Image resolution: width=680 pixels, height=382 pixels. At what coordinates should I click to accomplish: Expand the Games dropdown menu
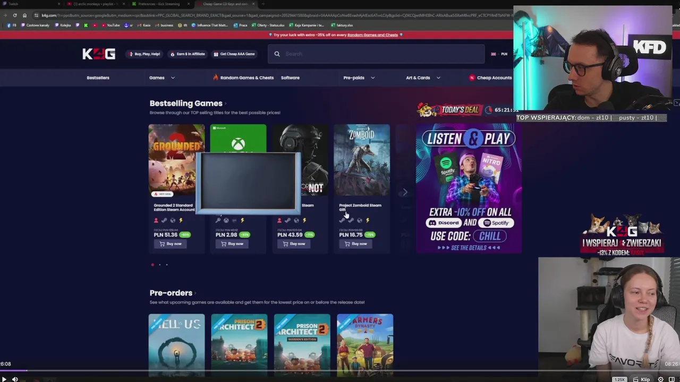pyautogui.click(x=162, y=77)
